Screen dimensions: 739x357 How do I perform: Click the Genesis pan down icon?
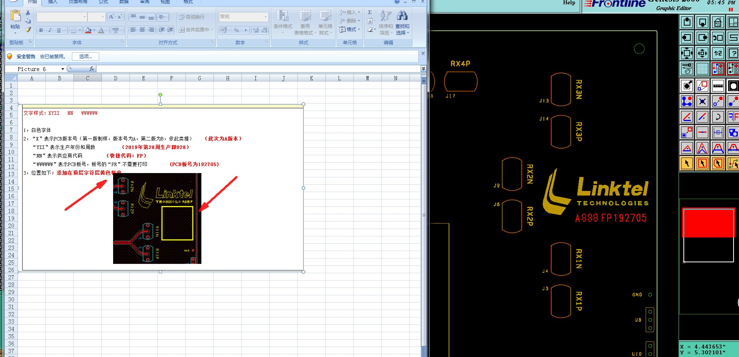(702, 22)
